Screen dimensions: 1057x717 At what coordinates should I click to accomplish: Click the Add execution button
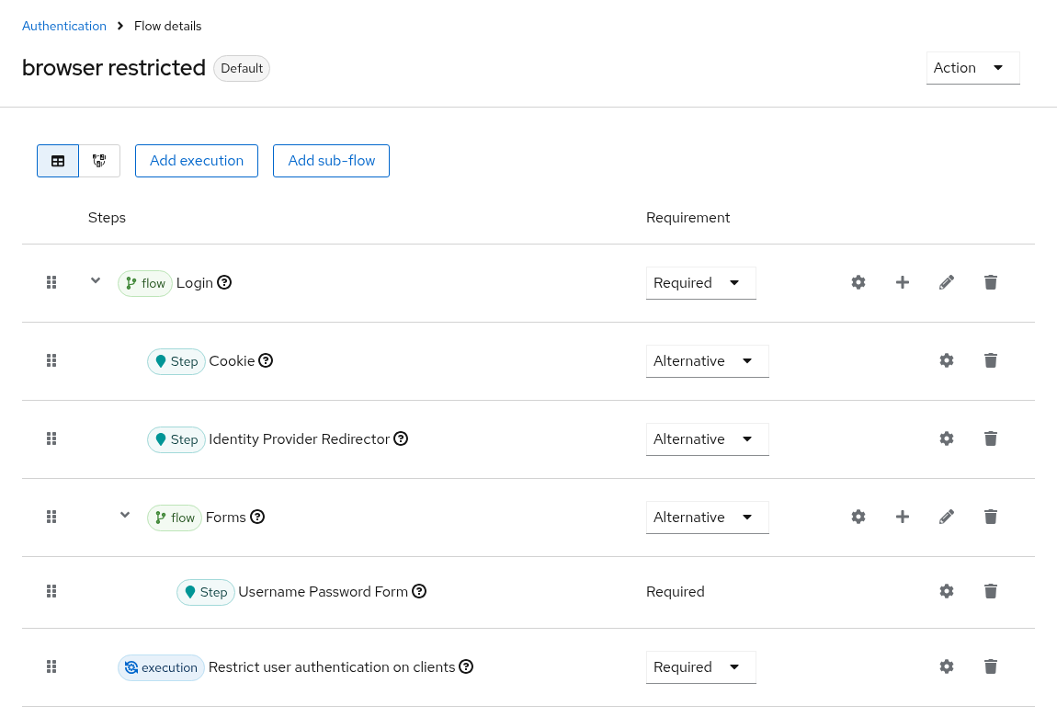(197, 161)
